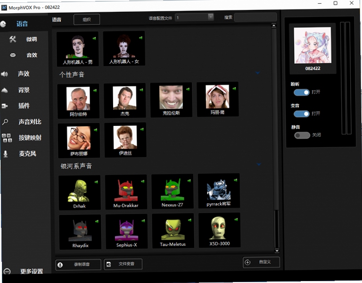Click the 背景 icon in sidebar
The width and height of the screenshot is (362, 283).
point(5,90)
